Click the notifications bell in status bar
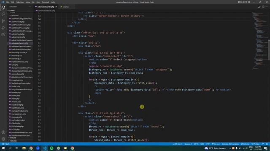 coord(267,144)
